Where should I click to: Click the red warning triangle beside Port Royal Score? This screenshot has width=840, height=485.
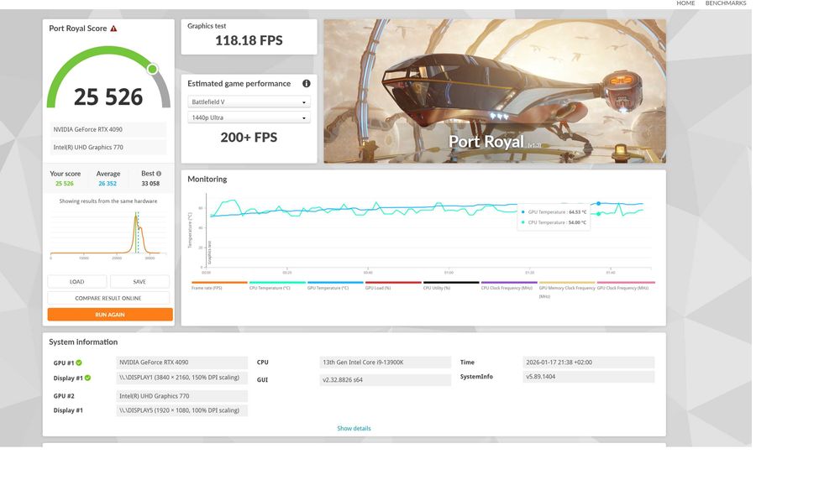113,29
